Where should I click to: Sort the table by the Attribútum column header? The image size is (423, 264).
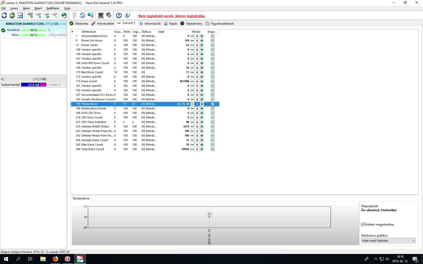coord(97,32)
